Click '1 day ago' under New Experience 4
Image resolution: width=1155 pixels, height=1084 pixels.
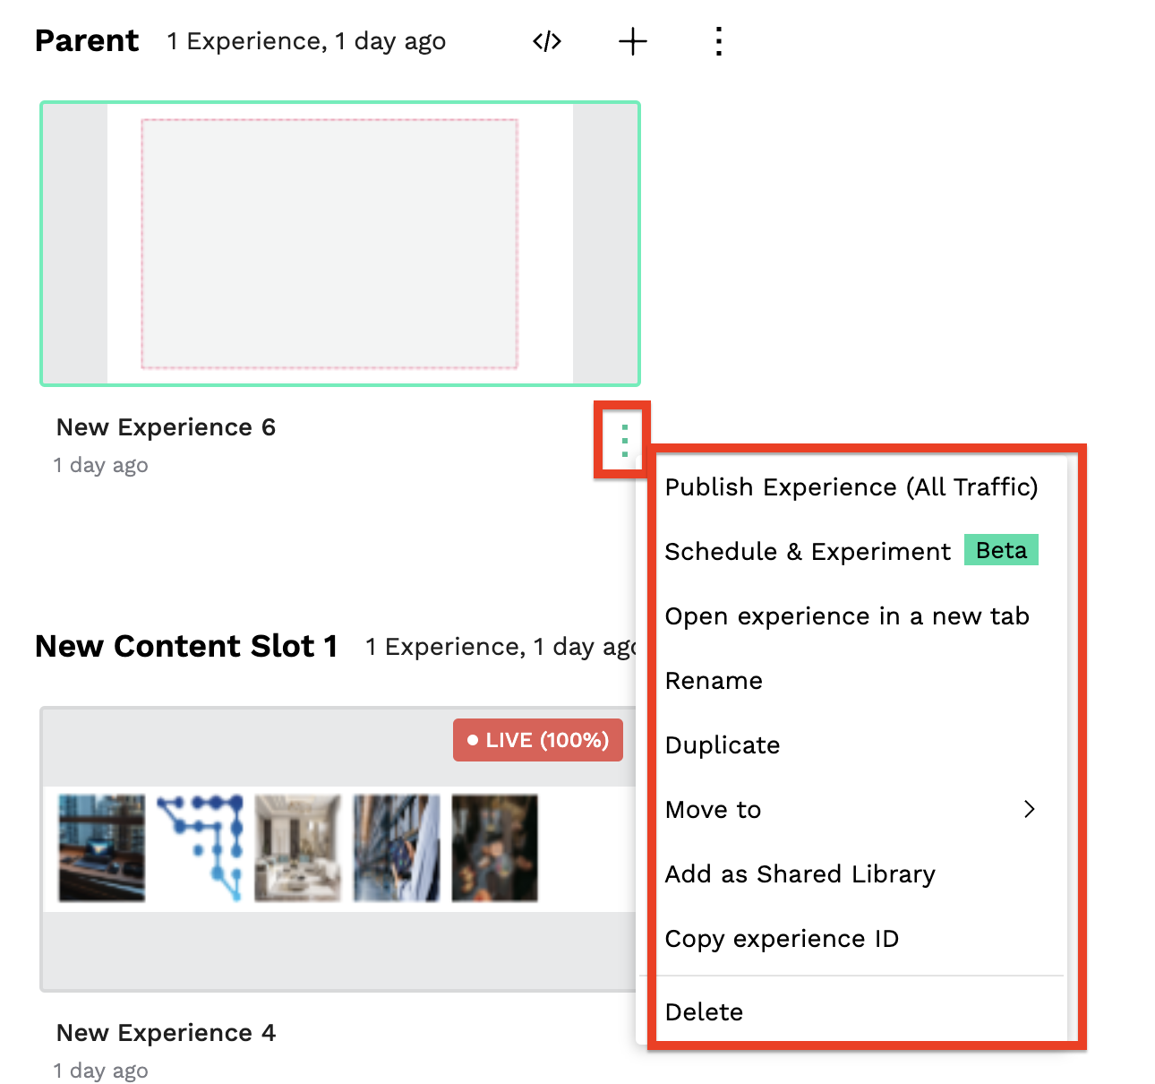pyautogui.click(x=100, y=1071)
